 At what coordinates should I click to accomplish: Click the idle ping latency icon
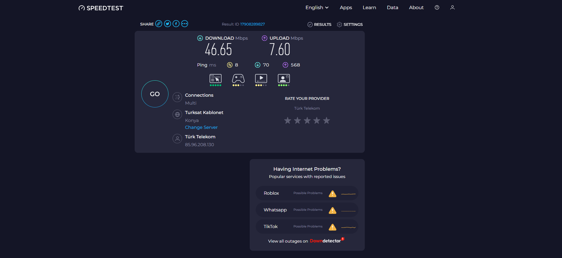click(x=230, y=65)
